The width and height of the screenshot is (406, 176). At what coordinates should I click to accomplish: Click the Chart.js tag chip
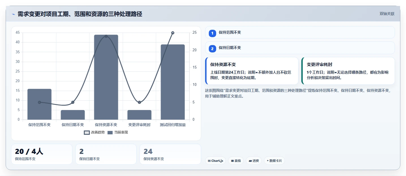pos(215,161)
